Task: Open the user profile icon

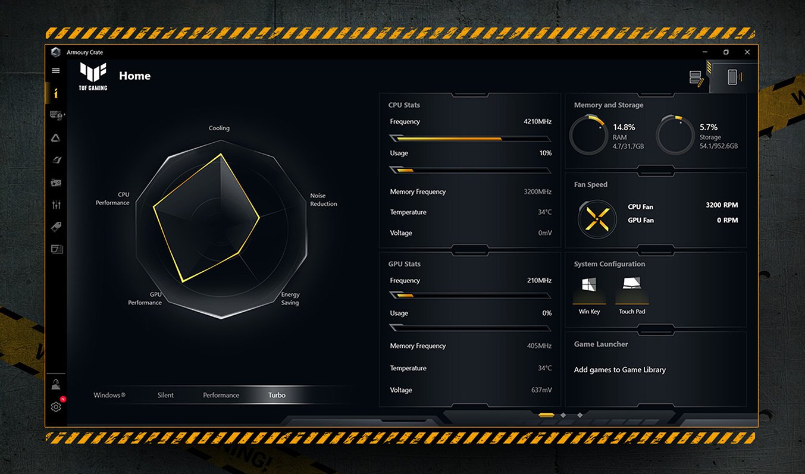Action: tap(56, 384)
